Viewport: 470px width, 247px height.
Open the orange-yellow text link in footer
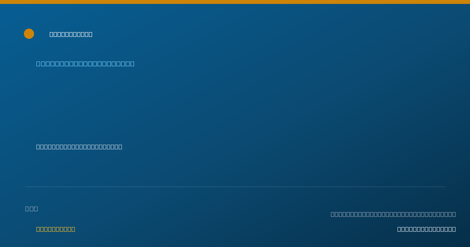pos(56,229)
